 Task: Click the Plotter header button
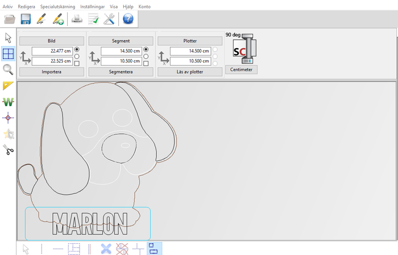pyautogui.click(x=190, y=41)
